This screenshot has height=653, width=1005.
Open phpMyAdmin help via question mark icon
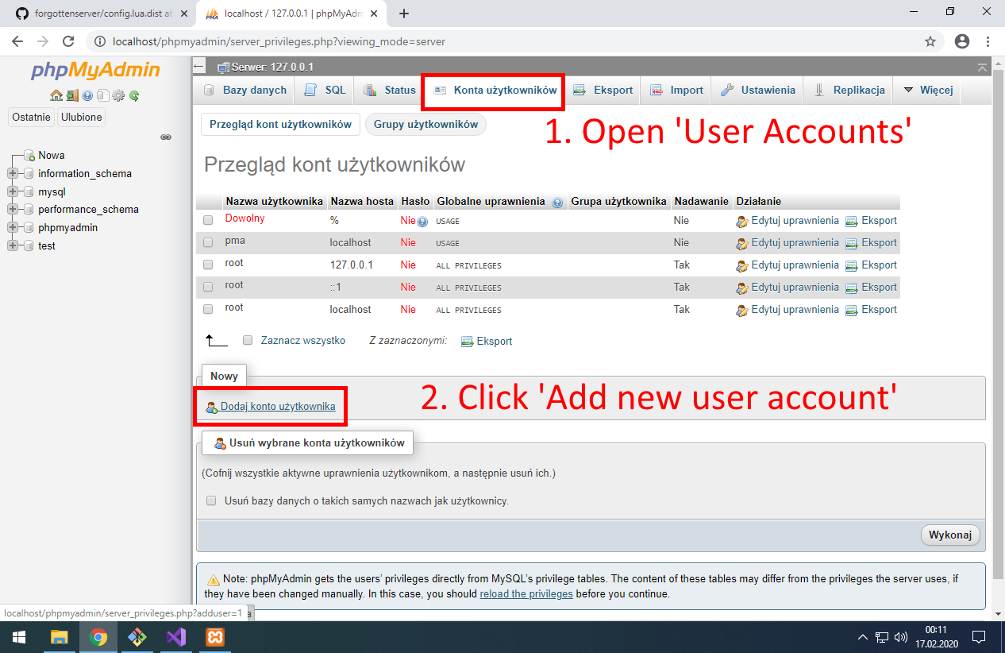point(87,95)
